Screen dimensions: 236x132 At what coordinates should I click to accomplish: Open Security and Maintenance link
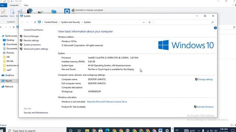point(36,113)
